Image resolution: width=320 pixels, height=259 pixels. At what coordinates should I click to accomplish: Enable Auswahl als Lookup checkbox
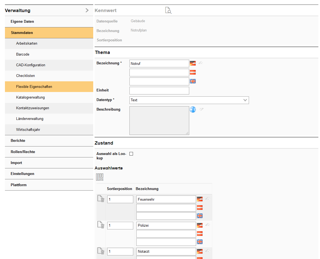131,154
